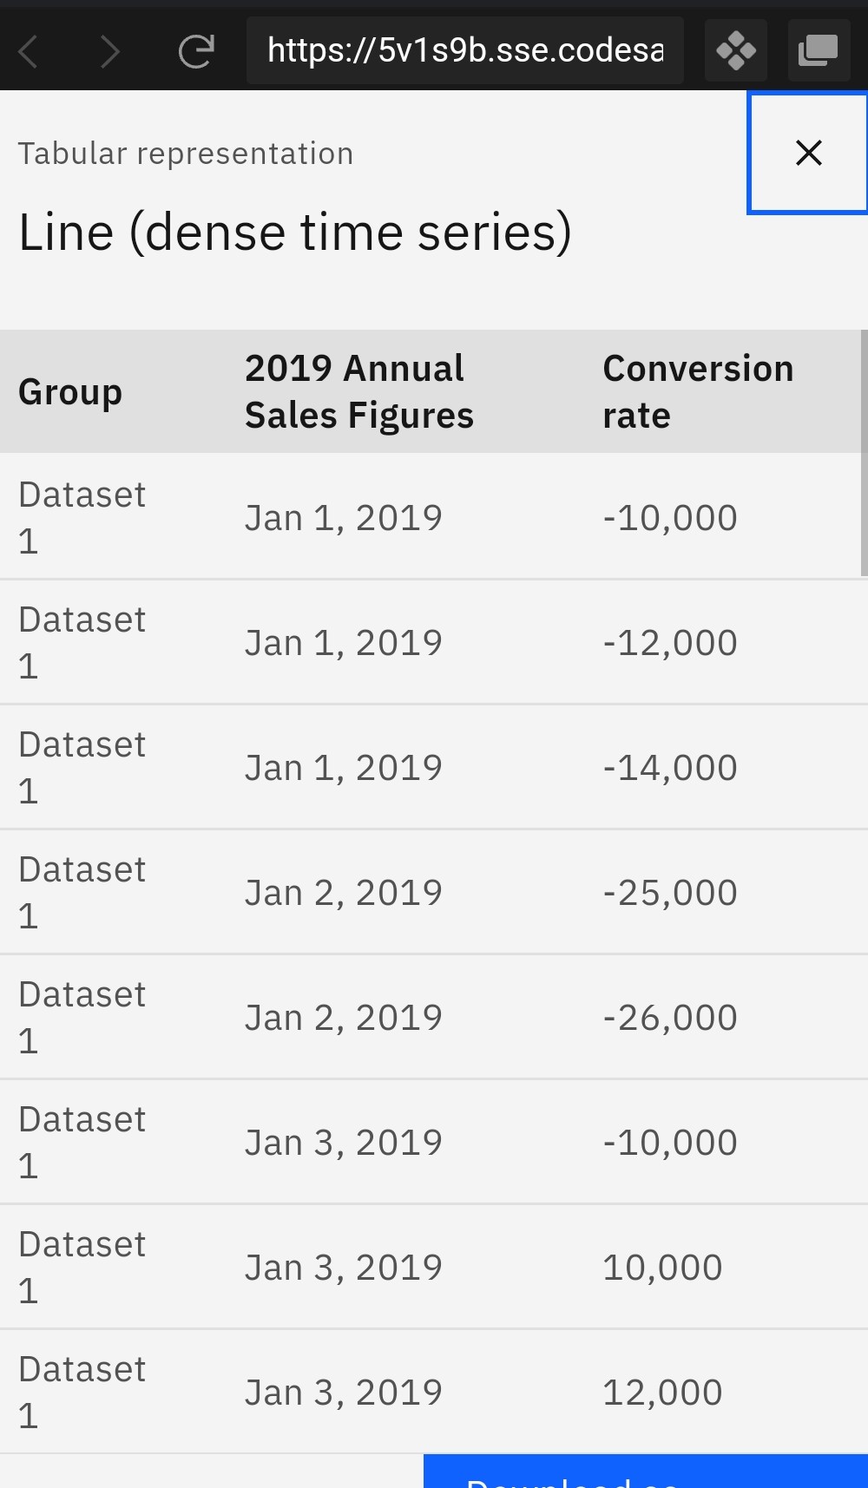Open the browser apps grid icon
868x1488 pixels.
(x=735, y=50)
